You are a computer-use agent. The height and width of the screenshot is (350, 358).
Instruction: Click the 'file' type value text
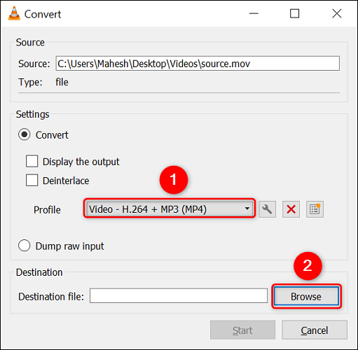tap(62, 82)
